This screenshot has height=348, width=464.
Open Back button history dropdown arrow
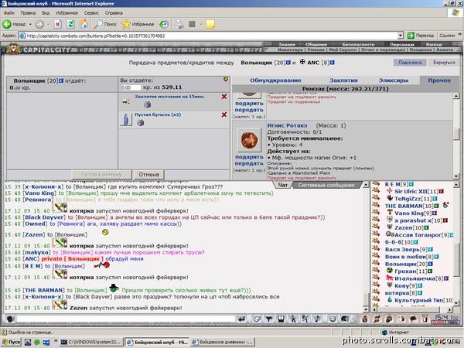(x=30, y=24)
